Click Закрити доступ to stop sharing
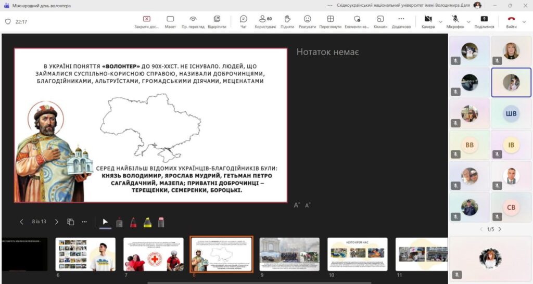Viewport: 533px width, 284px height. coord(146,21)
